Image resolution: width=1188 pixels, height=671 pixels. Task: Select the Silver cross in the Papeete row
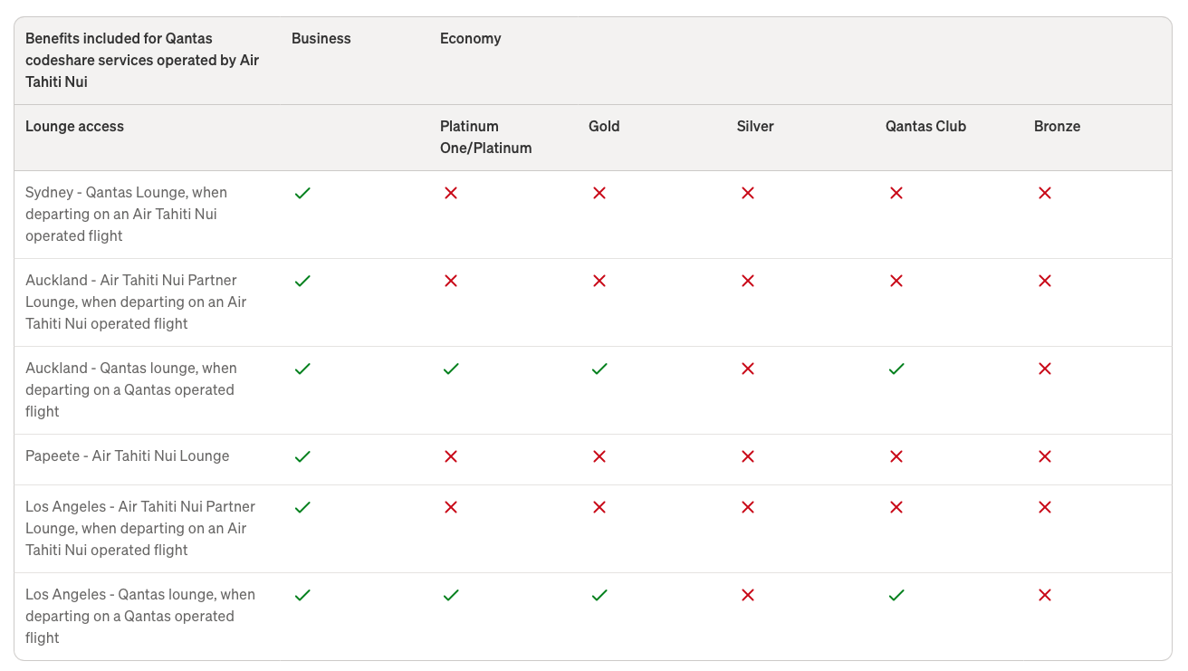[x=748, y=456]
